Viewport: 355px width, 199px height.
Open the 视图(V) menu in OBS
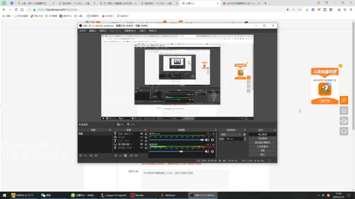coord(103,31)
